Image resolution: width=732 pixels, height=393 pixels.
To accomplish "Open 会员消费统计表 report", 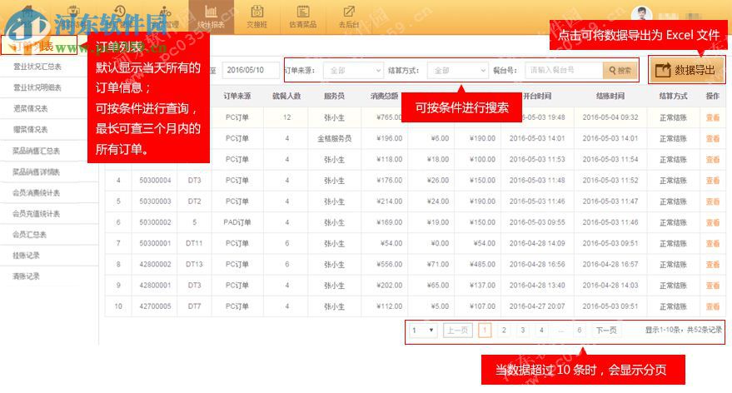I will point(37,193).
